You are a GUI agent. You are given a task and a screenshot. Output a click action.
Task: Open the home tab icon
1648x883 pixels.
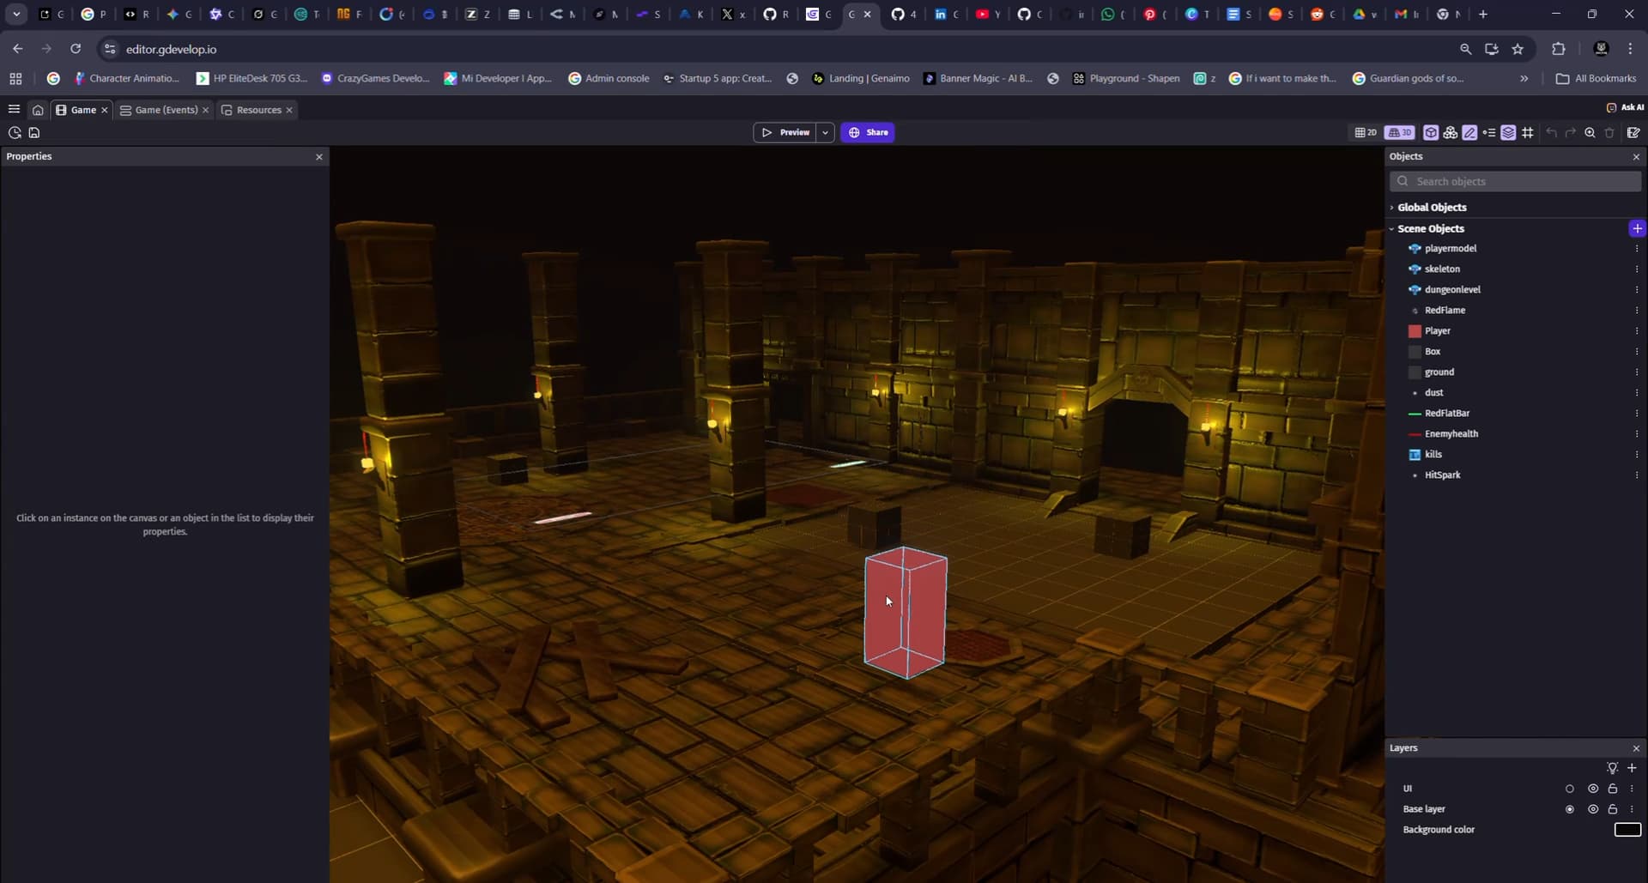38,110
